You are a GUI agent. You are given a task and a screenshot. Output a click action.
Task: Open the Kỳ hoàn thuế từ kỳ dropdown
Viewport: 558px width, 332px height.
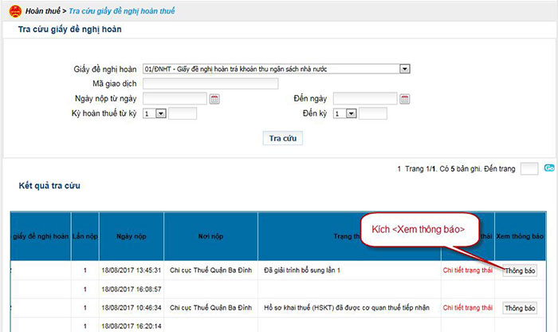[161, 113]
